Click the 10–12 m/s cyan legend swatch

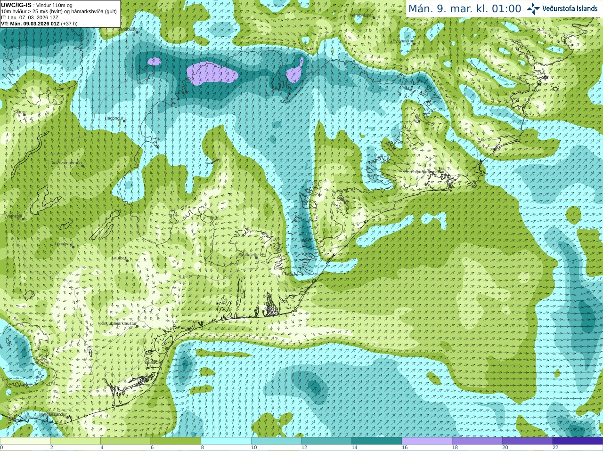click(x=276, y=441)
